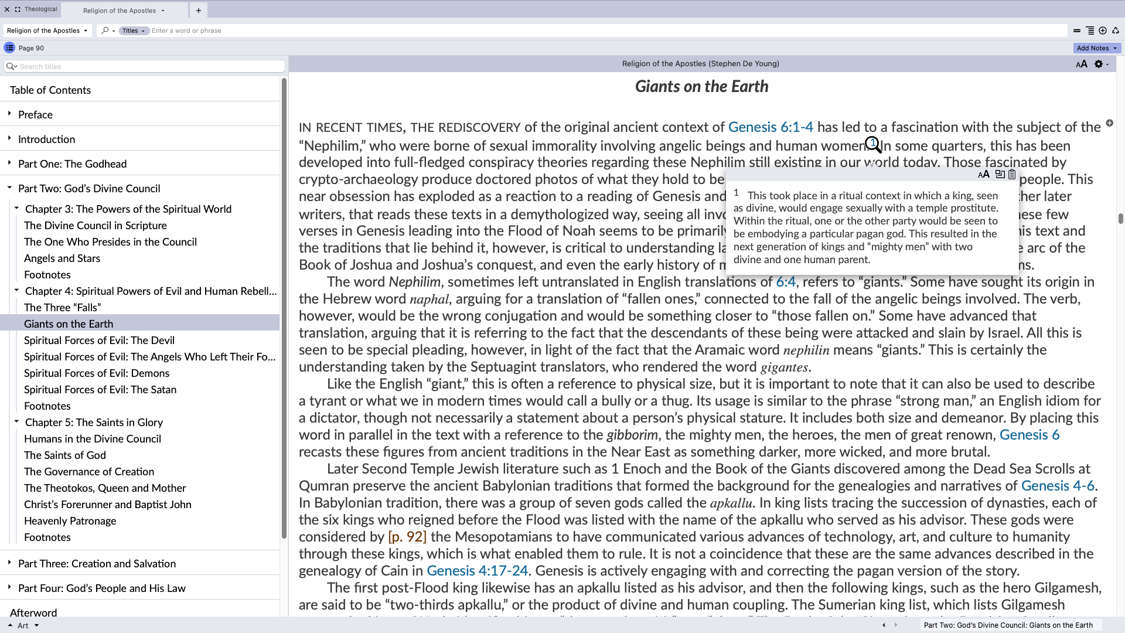The image size is (1125, 633).
Task: Open the 6:4 verse link
Action: [786, 282]
